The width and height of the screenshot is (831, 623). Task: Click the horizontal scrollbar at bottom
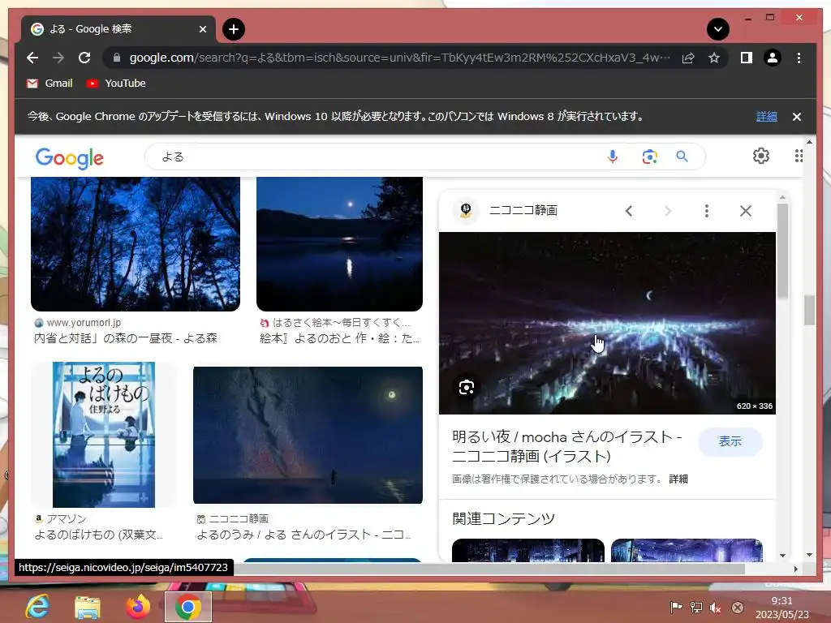pos(488,569)
